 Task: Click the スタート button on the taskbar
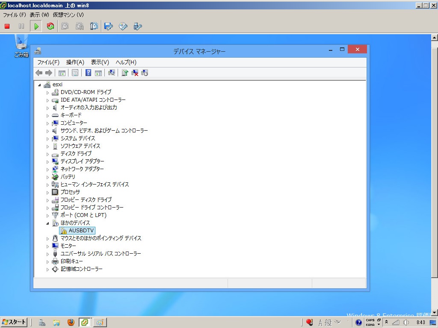pos(14,322)
